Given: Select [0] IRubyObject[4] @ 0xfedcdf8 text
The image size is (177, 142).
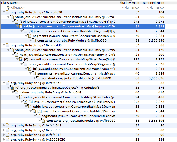Looking at the screenshot, I should click(x=57, y=88).
